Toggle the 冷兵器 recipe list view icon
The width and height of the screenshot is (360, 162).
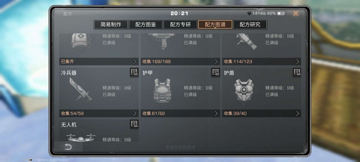[134, 72]
